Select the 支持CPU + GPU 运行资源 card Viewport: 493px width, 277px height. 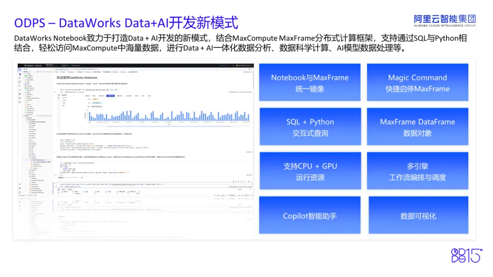pos(310,171)
